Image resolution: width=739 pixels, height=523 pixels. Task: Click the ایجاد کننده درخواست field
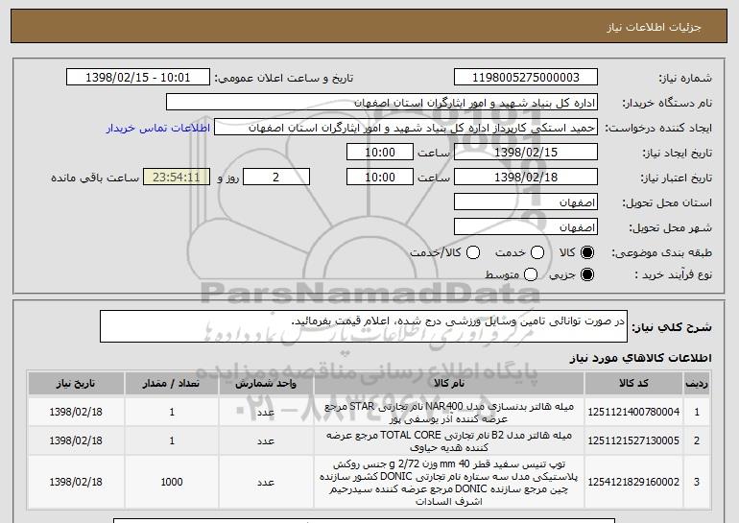(x=406, y=128)
